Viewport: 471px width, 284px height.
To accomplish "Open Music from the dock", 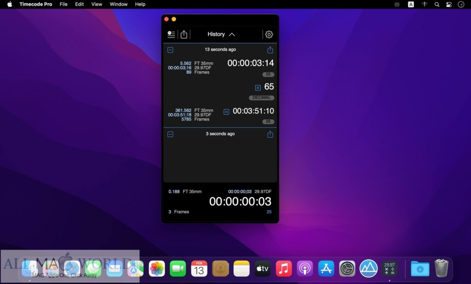I will tap(284, 268).
